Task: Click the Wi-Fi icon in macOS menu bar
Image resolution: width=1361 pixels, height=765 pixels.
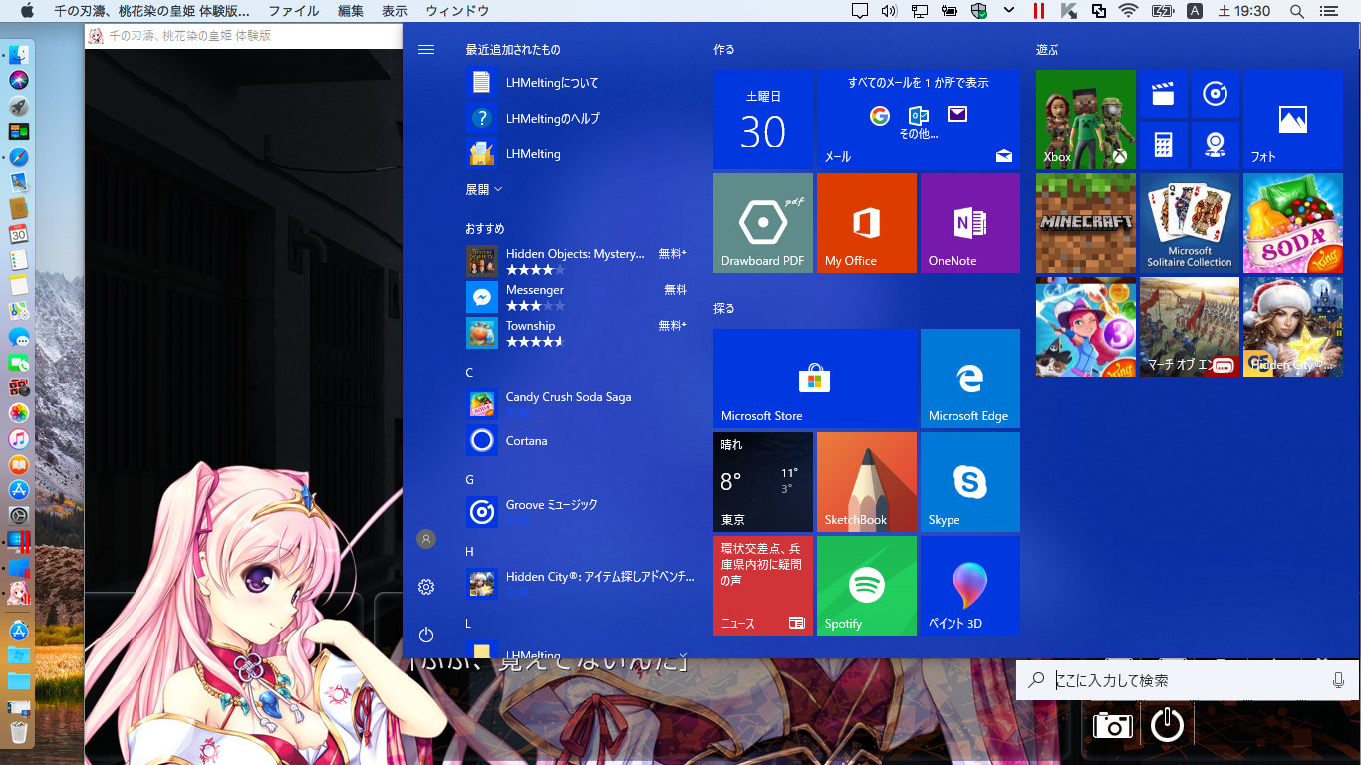Action: 1128,11
